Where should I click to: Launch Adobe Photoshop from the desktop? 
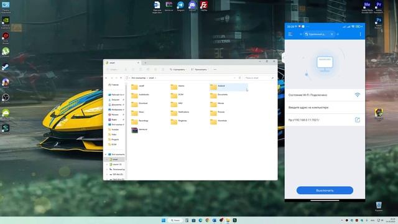(379, 22)
